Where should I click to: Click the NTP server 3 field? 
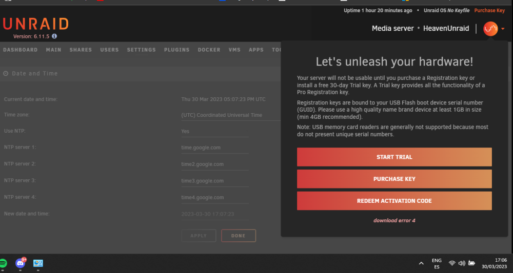pyautogui.click(x=214, y=181)
